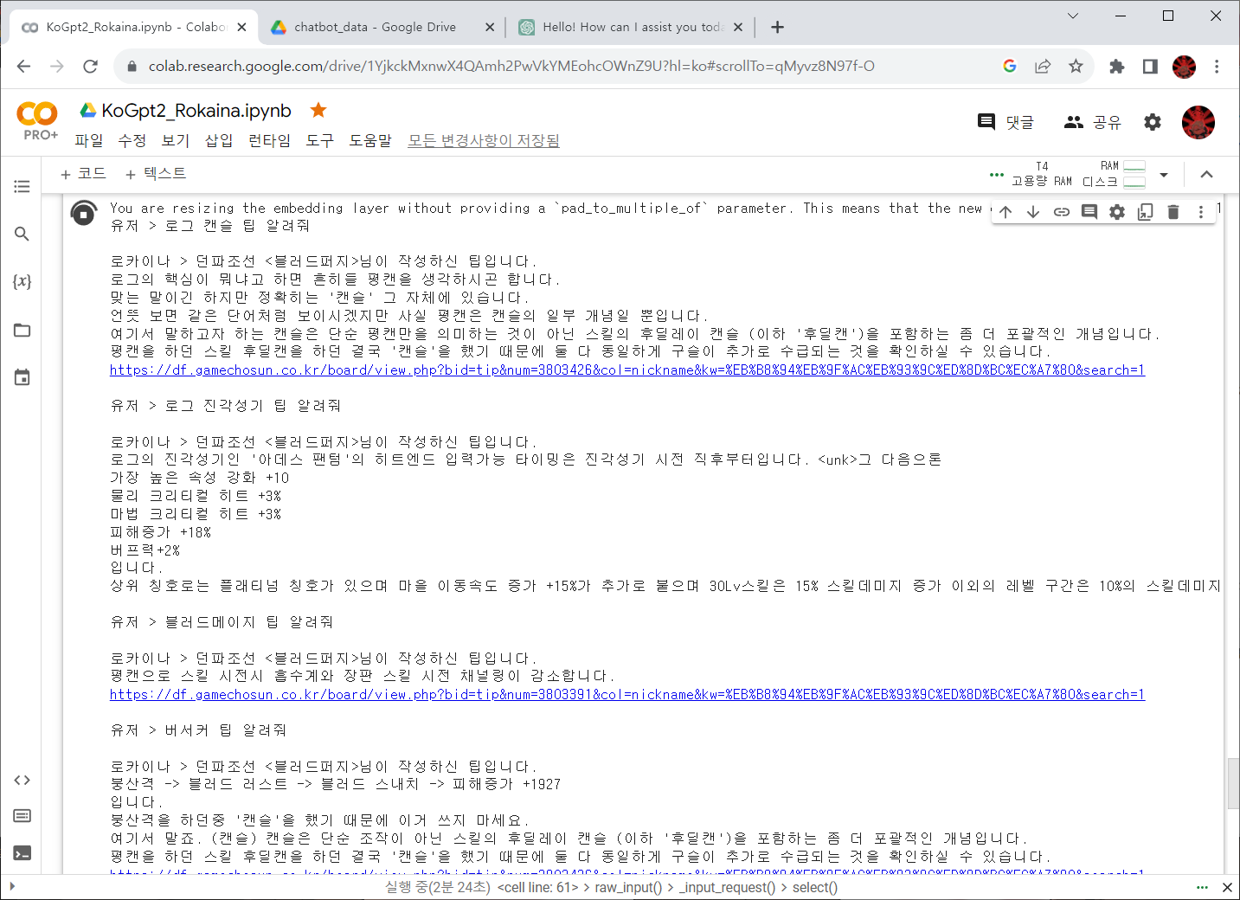Open the terminal panel
1240x900 pixels.
pyautogui.click(x=22, y=853)
